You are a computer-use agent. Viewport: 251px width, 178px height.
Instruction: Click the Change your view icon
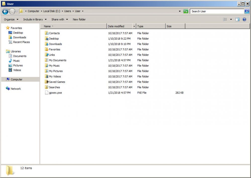click(x=225, y=19)
